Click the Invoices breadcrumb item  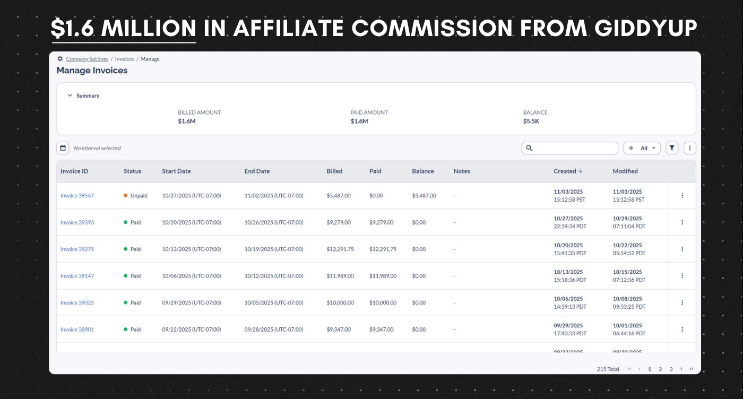(x=125, y=59)
